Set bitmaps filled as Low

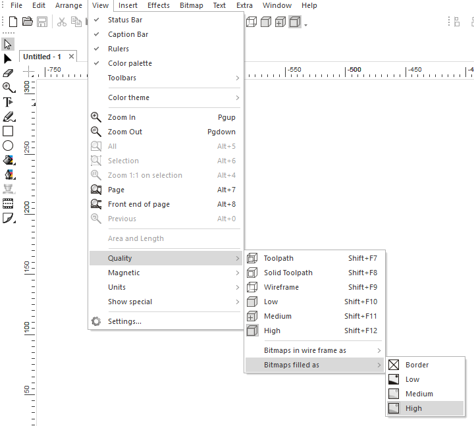click(x=425, y=379)
